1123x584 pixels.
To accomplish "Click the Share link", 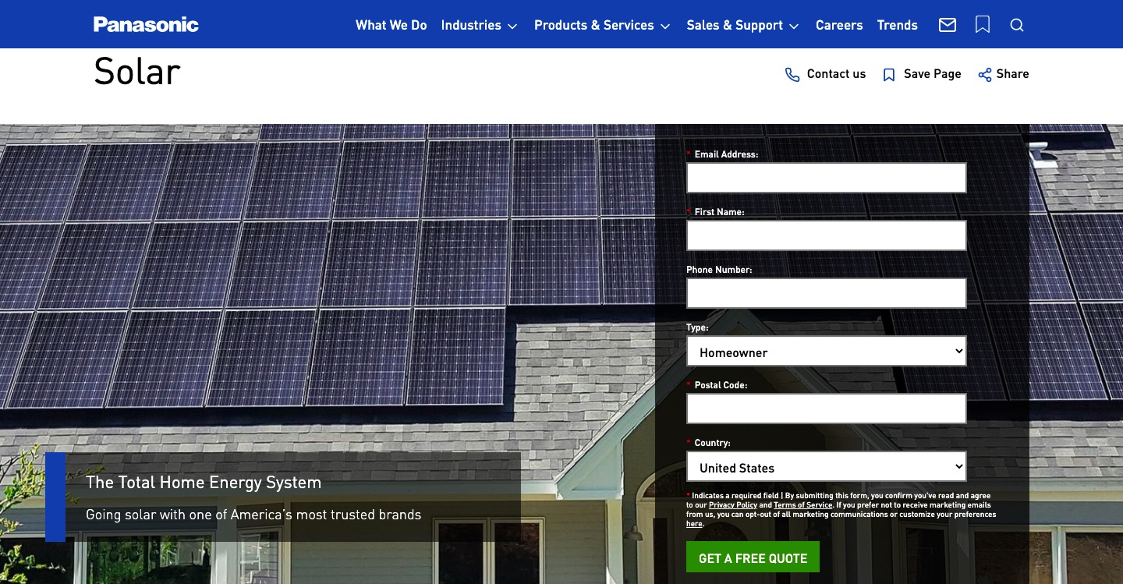I will pos(1012,74).
